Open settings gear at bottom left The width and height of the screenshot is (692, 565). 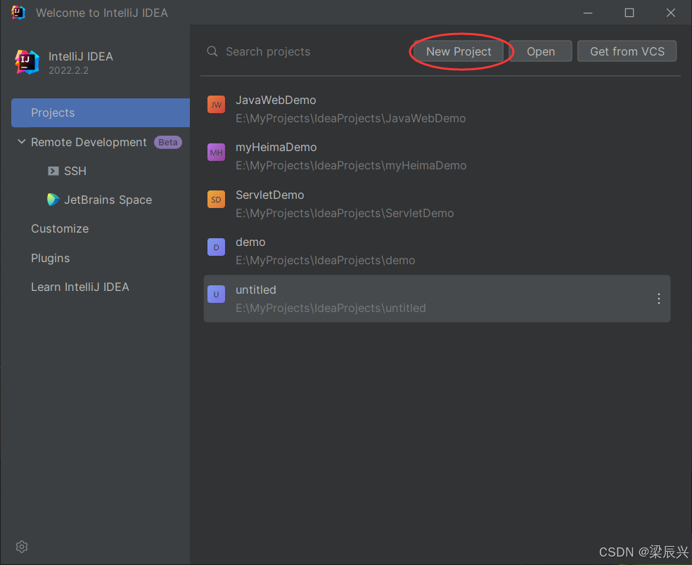(22, 547)
